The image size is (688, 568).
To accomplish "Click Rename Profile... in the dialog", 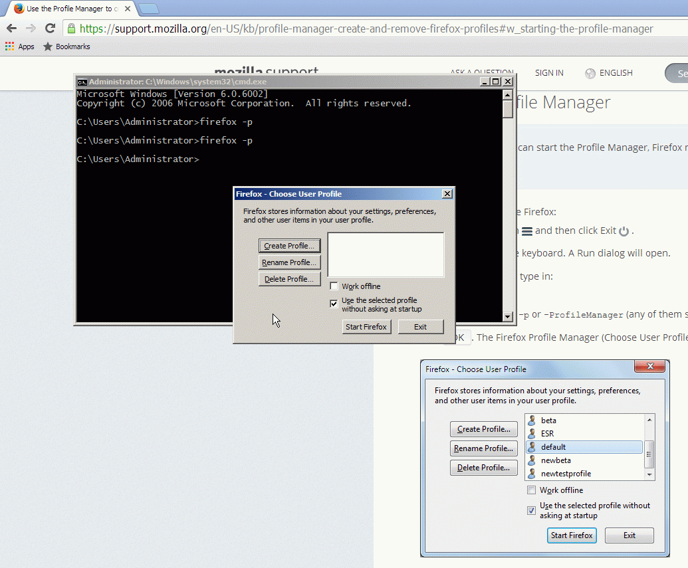I will (289, 262).
